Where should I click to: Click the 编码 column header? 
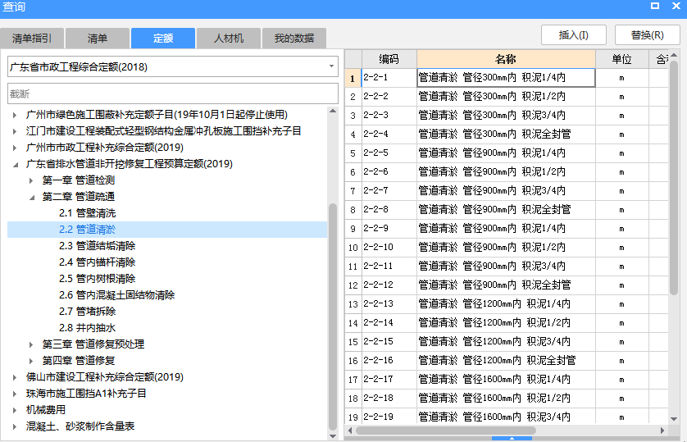389,59
